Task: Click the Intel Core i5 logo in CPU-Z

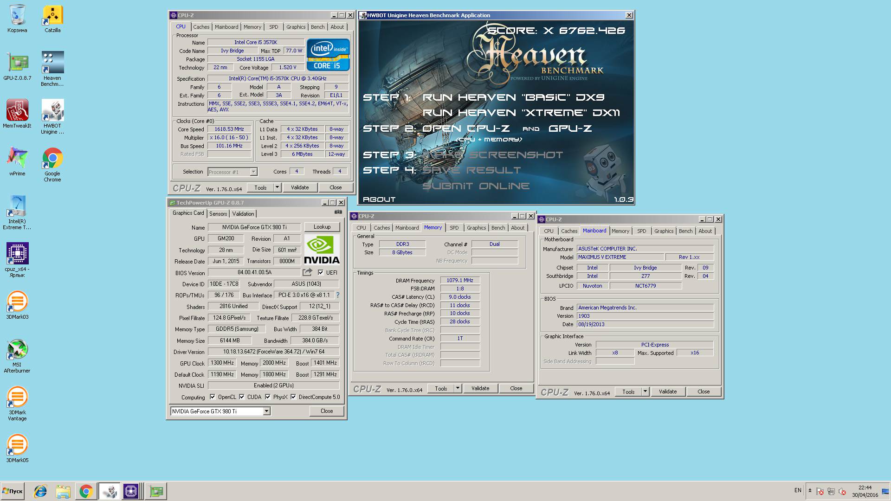Action: (x=328, y=55)
